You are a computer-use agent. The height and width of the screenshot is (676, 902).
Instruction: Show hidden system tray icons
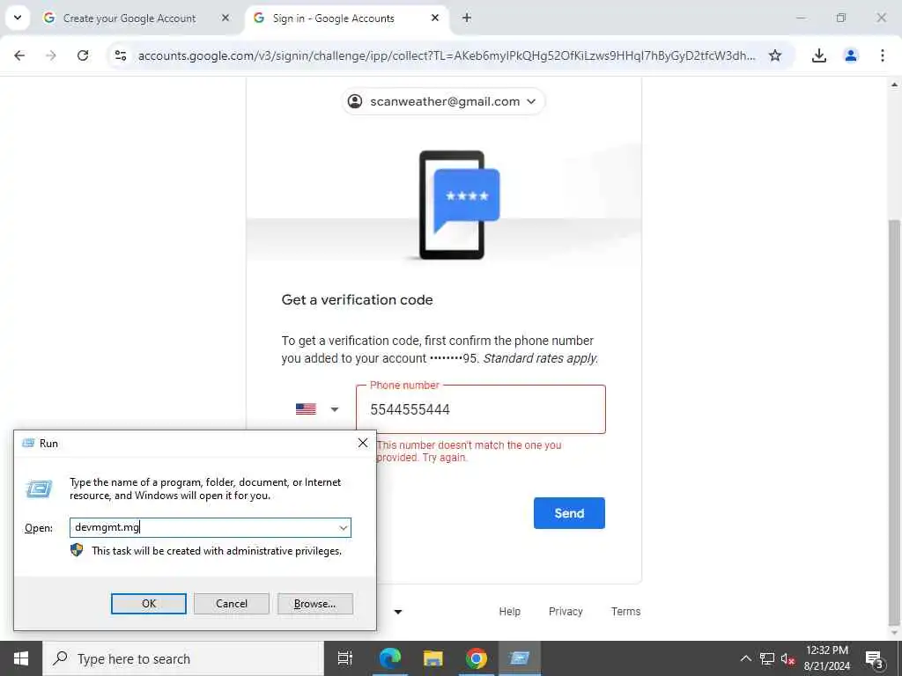click(745, 658)
